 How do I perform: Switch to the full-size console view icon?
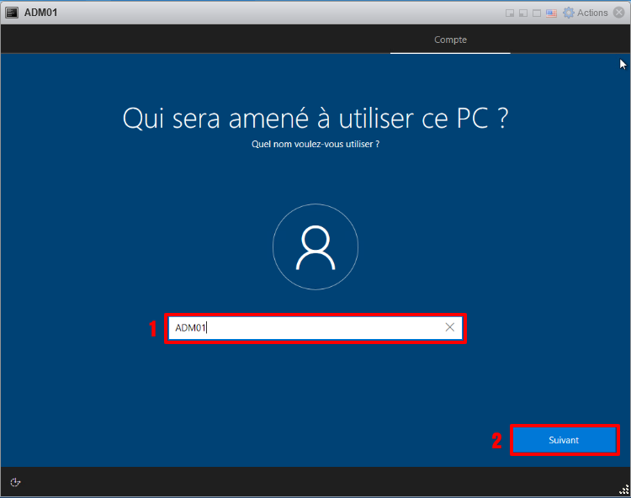pos(537,13)
